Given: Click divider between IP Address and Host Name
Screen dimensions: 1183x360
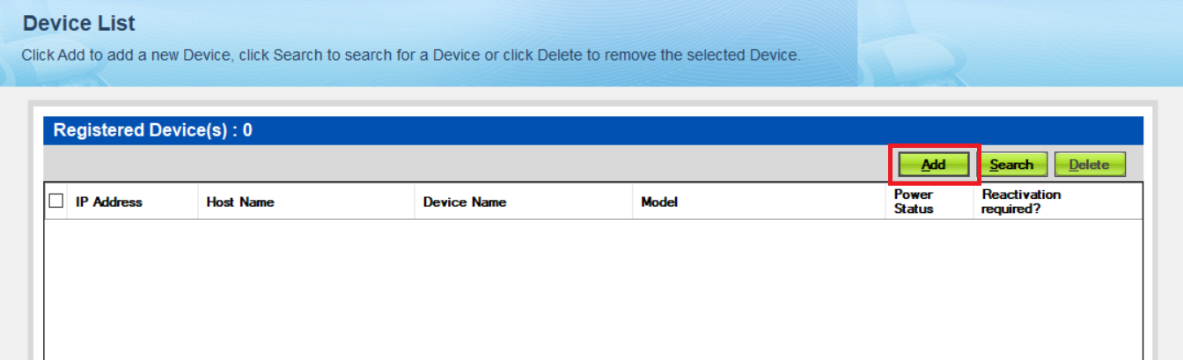Looking at the screenshot, I should 197,202.
